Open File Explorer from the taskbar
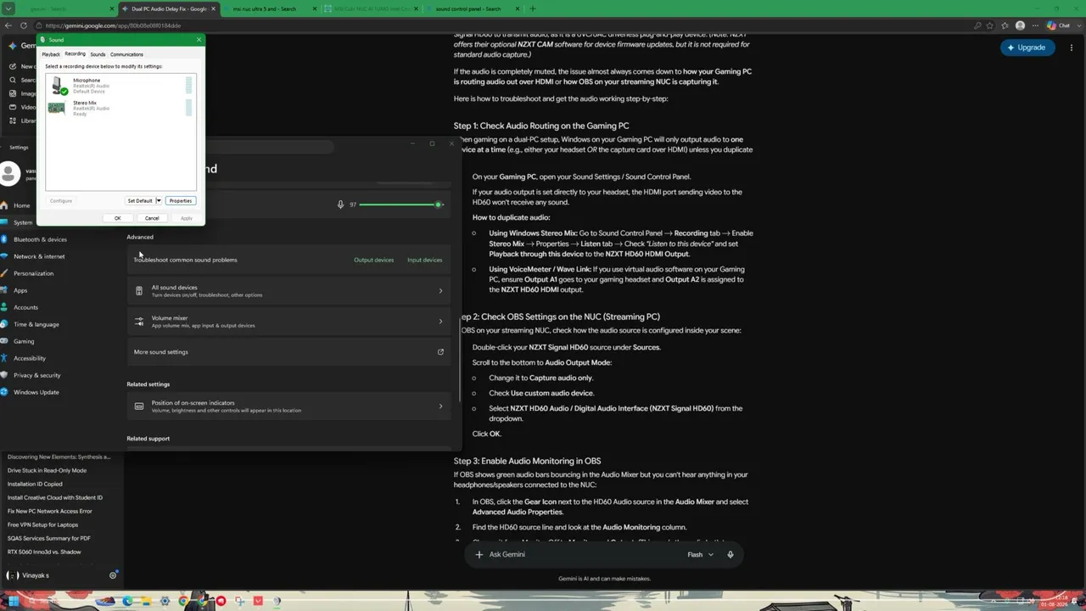This screenshot has width=1086, height=611. 146,601
